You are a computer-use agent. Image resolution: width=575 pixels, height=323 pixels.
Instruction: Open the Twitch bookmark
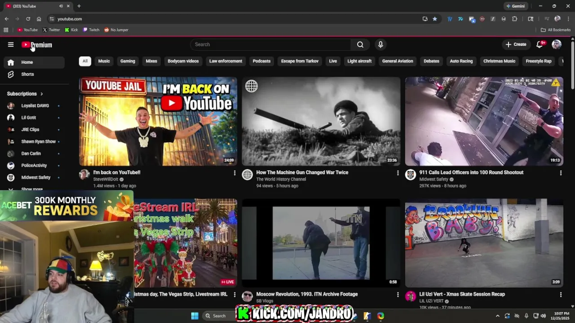click(x=91, y=30)
